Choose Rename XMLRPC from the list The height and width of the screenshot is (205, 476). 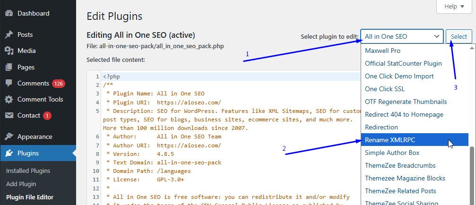[415, 140]
